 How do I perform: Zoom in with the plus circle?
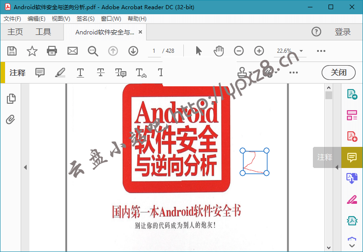(259, 51)
